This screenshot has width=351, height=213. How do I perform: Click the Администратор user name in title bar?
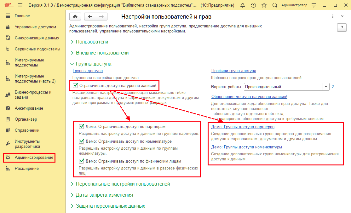tap(294, 5)
